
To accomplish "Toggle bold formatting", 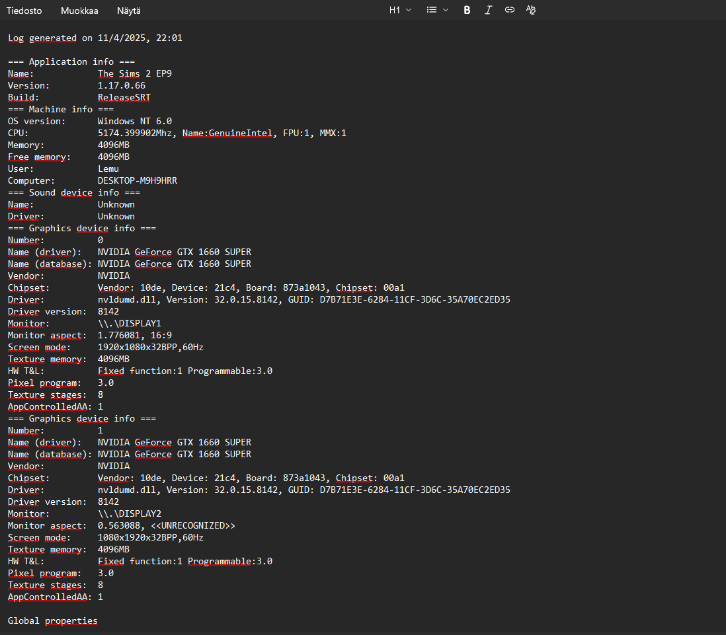I will coord(467,10).
